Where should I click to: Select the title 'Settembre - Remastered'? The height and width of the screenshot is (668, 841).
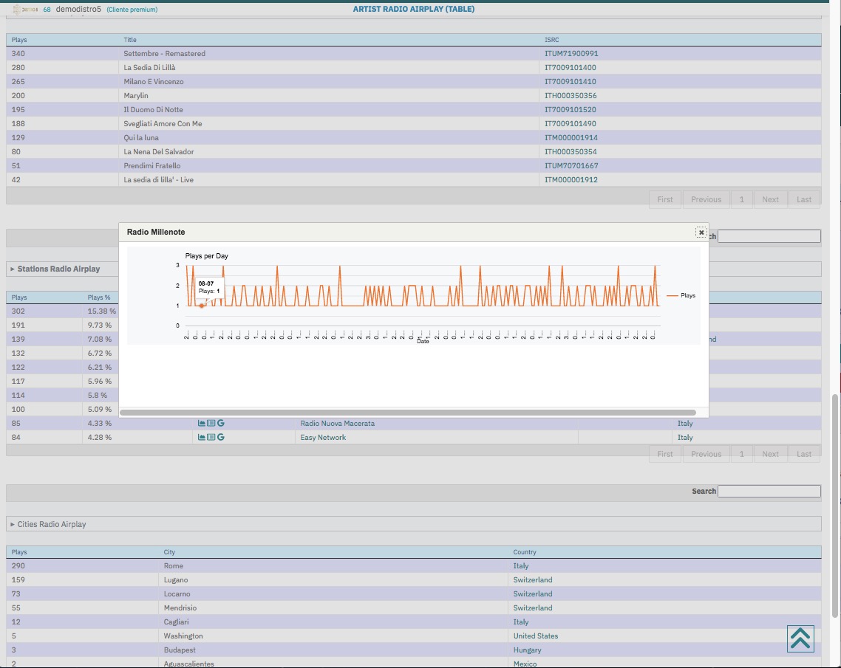(x=165, y=54)
